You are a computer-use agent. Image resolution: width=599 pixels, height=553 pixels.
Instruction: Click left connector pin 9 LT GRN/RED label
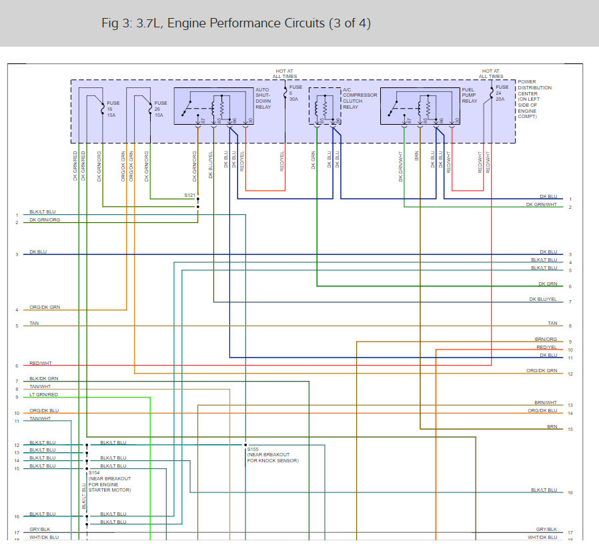[43, 395]
